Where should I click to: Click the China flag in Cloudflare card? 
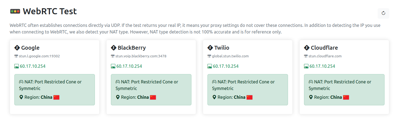click(x=346, y=97)
